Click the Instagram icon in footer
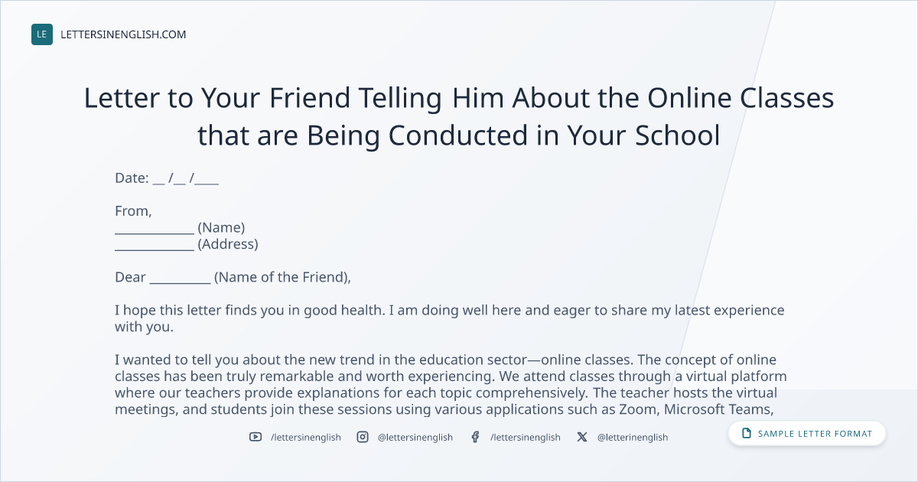918x482 pixels. tap(363, 437)
